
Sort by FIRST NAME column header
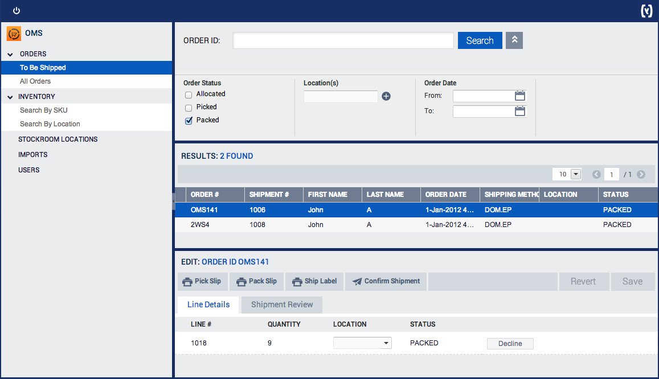tap(333, 195)
